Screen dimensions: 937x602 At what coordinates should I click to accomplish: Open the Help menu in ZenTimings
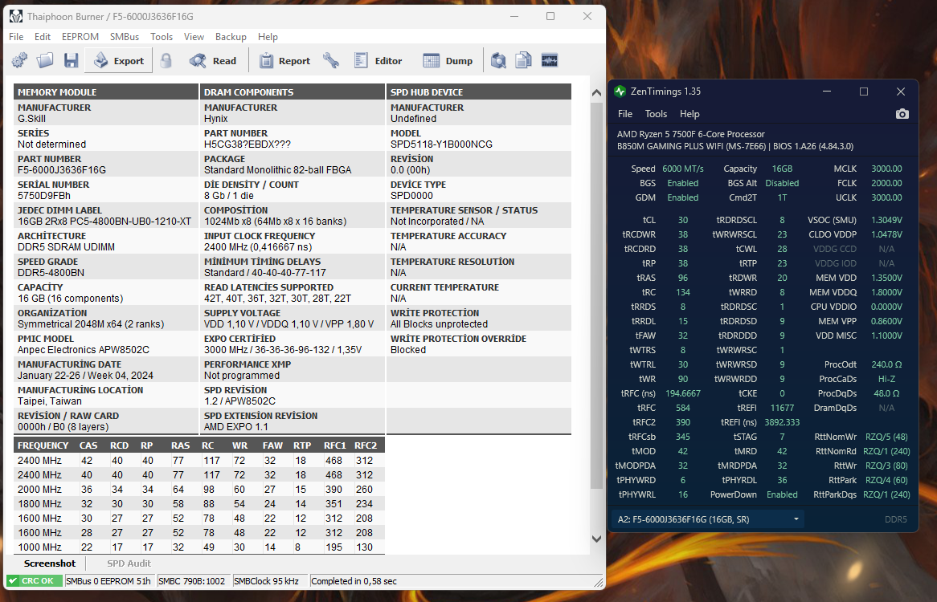(x=689, y=113)
